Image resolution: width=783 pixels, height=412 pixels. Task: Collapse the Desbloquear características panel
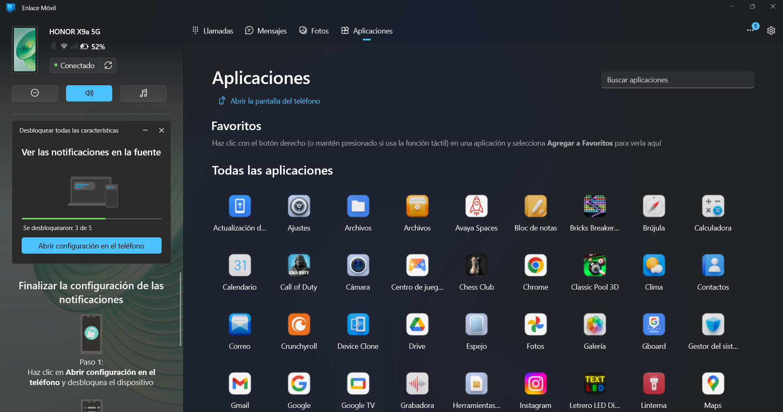[145, 131]
